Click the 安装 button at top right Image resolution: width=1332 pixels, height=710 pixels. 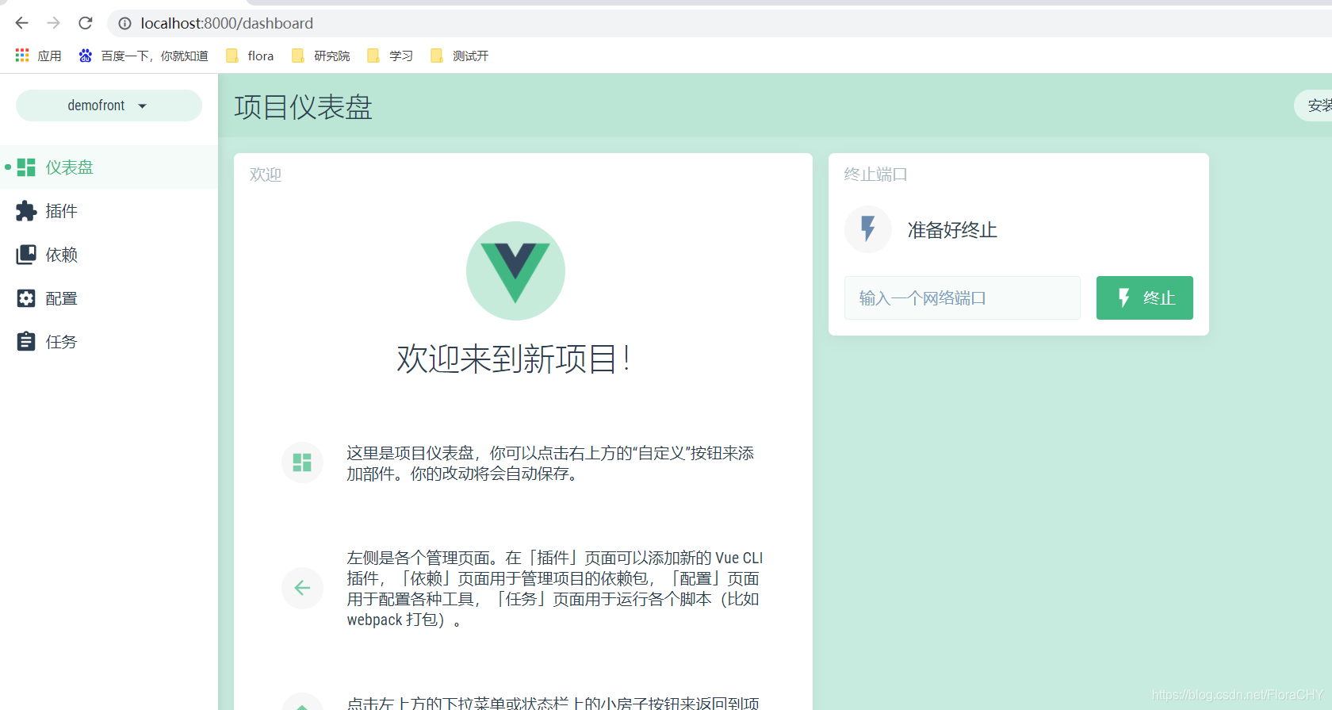pos(1314,106)
